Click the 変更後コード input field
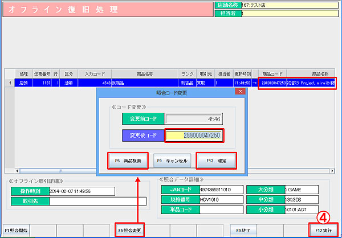Screen dimensions: 342x238 194,136
